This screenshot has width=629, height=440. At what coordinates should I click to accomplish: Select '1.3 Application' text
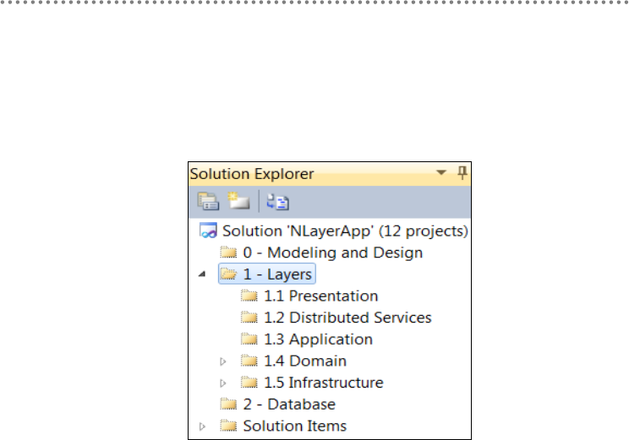coord(318,340)
